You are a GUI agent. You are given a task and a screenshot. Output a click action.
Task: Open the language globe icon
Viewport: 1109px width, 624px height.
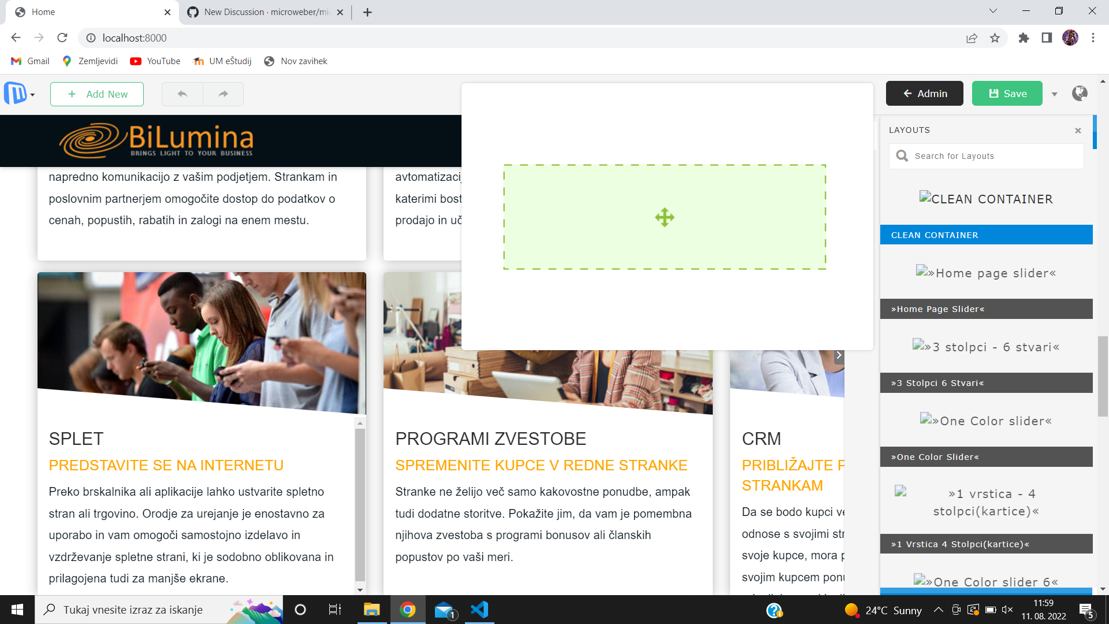point(1080,94)
